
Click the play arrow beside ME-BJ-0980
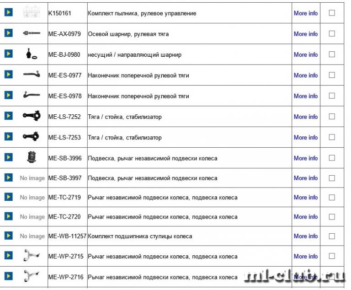pos(9,54)
